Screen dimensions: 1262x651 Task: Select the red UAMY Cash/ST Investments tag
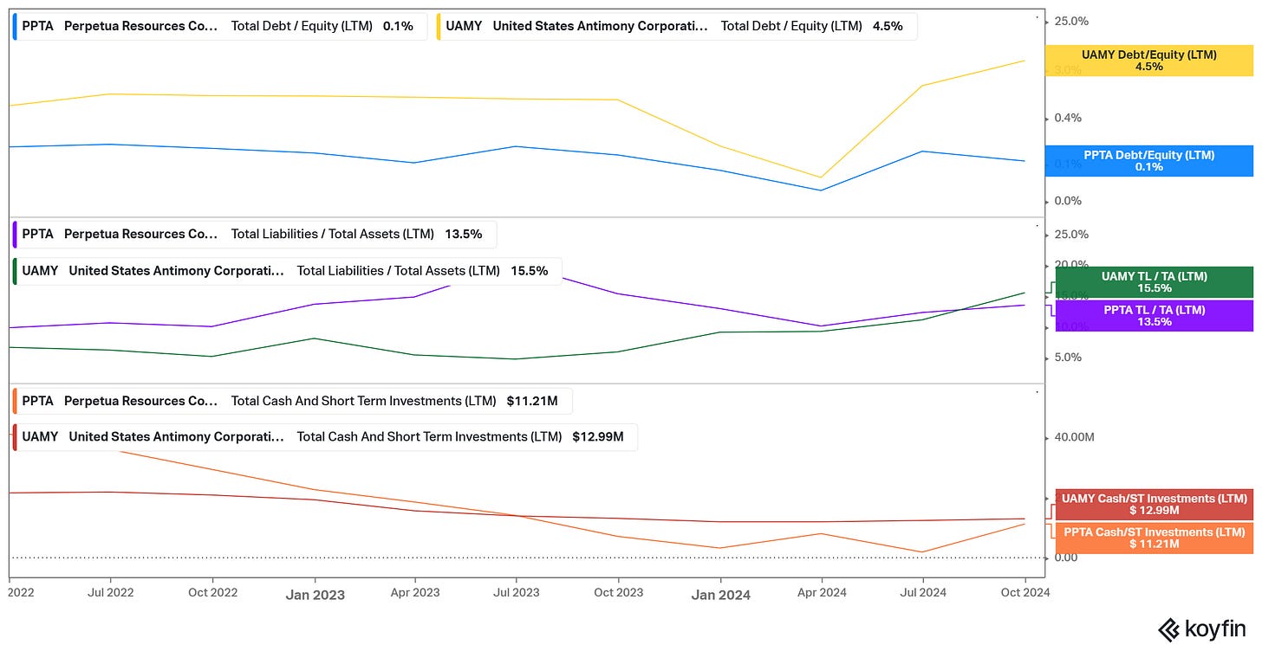click(x=1154, y=504)
